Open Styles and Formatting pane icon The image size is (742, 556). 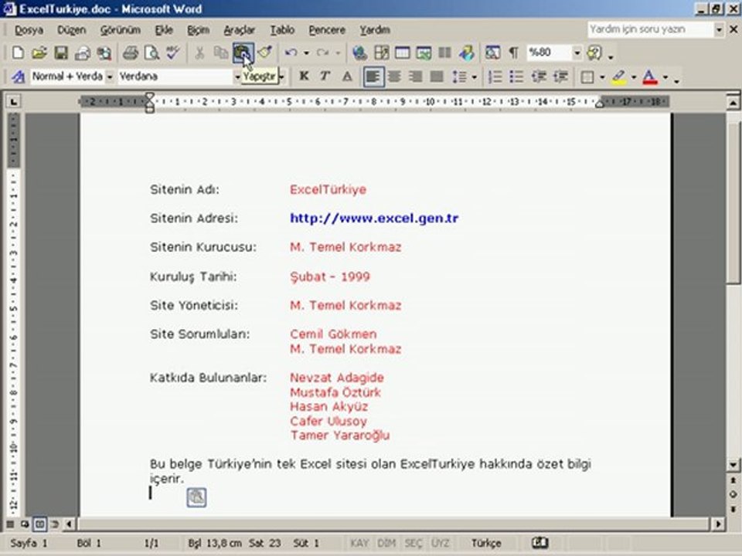18,76
